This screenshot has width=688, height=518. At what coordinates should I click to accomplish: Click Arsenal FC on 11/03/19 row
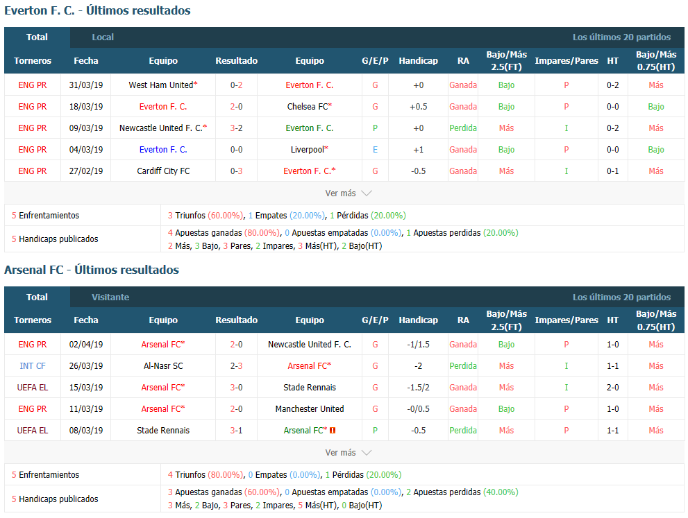(162, 409)
